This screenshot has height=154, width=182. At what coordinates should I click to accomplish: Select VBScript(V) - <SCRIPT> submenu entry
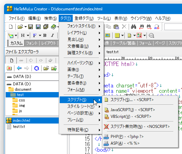click(140, 117)
